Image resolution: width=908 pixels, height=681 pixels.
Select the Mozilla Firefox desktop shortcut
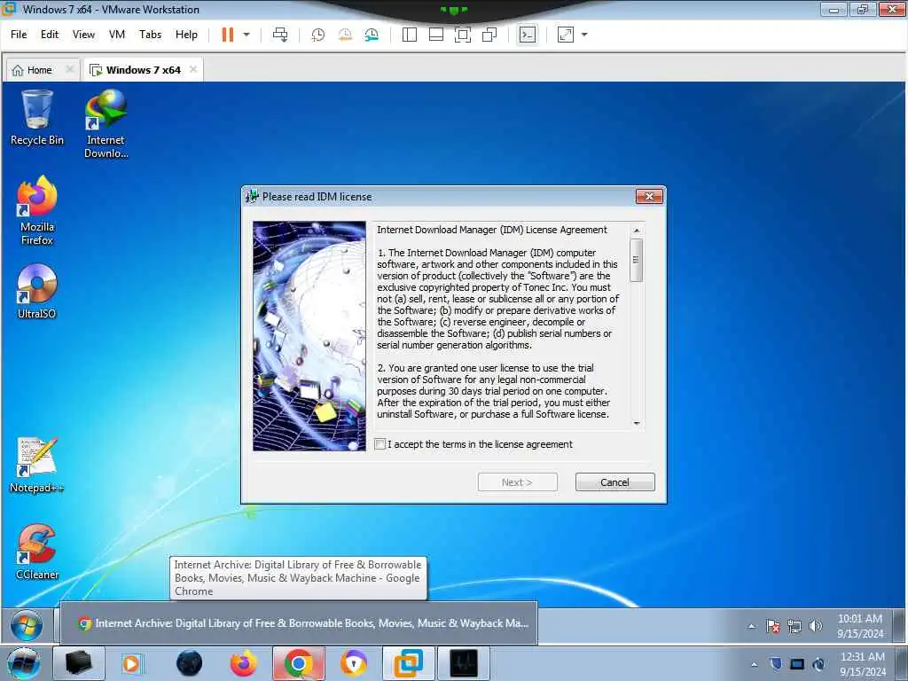tap(37, 211)
